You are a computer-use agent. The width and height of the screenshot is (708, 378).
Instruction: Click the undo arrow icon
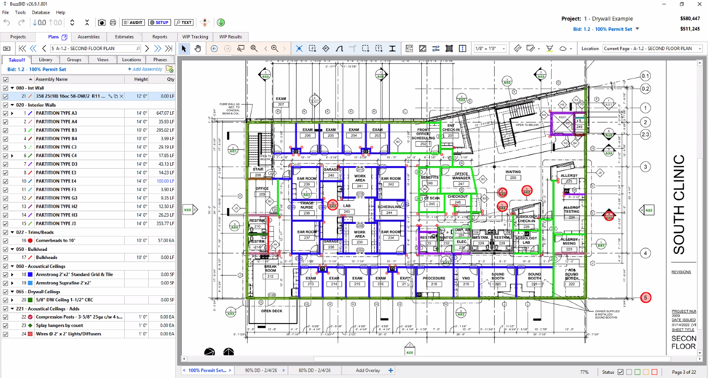7,22
